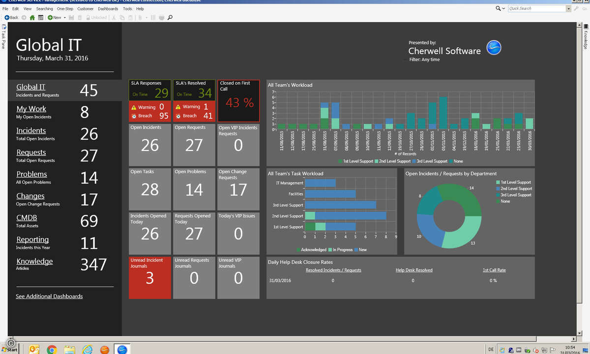Click the Cherwell Software globe logo
The image size is (590, 354).
click(494, 48)
